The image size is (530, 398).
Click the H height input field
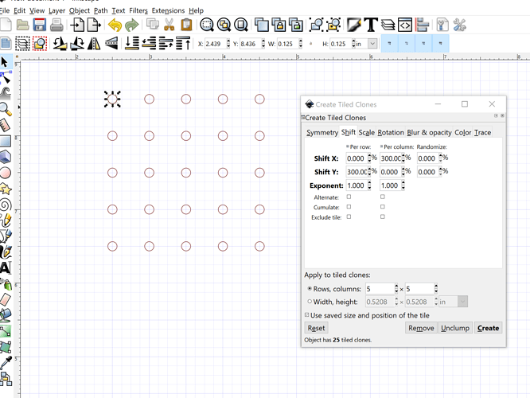point(341,44)
